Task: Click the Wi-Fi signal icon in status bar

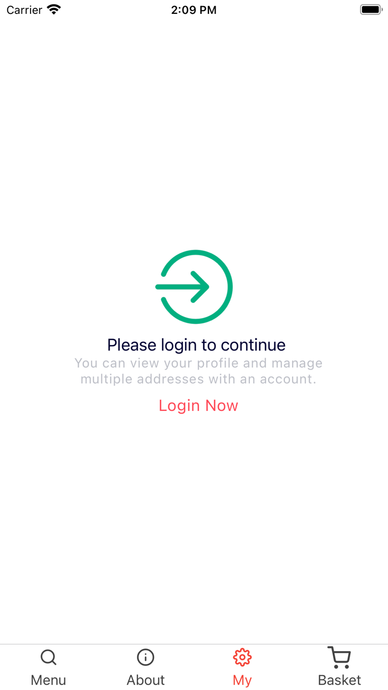Action: [54, 9]
